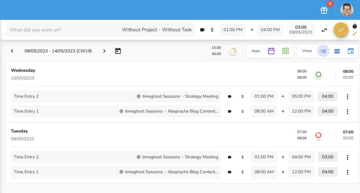The width and height of the screenshot is (360, 193).
Task: Open the gift notifications icon
Action: click(324, 10)
